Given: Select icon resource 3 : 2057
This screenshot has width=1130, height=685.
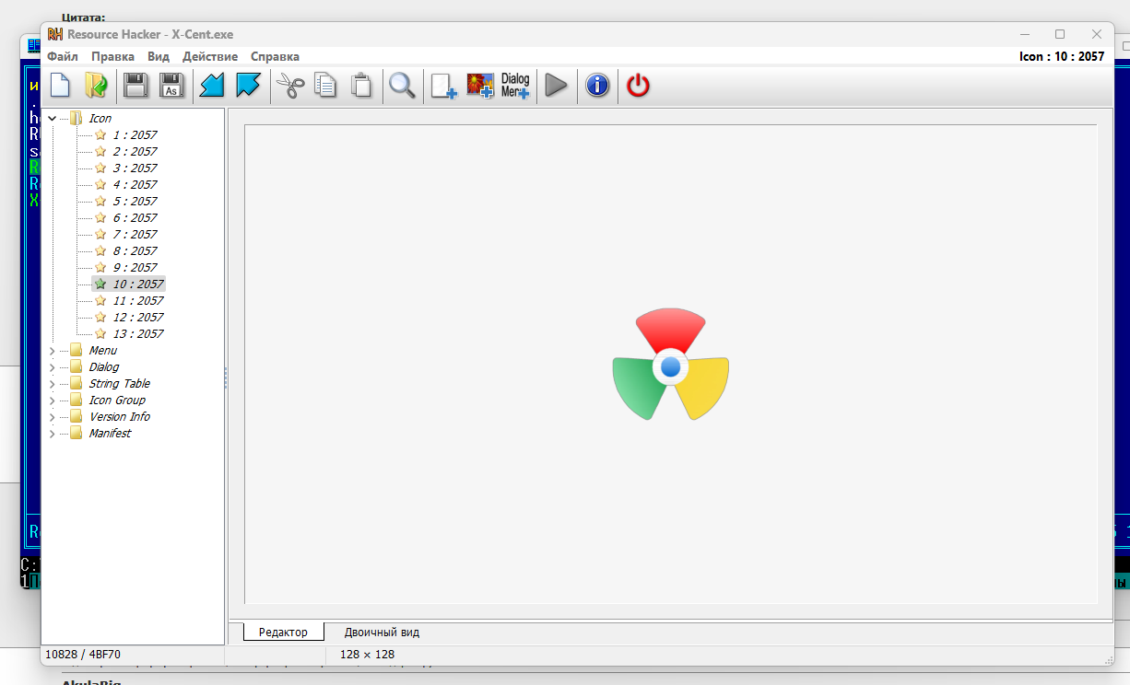Looking at the screenshot, I should pyautogui.click(x=135, y=168).
